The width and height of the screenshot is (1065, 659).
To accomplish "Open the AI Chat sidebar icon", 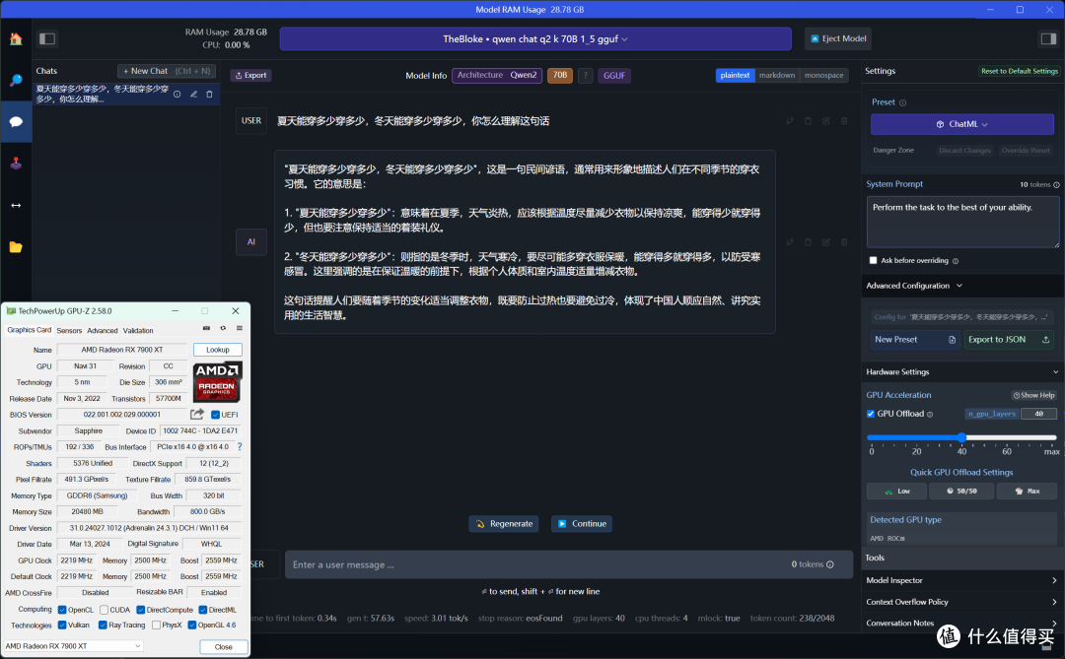I will [16, 121].
